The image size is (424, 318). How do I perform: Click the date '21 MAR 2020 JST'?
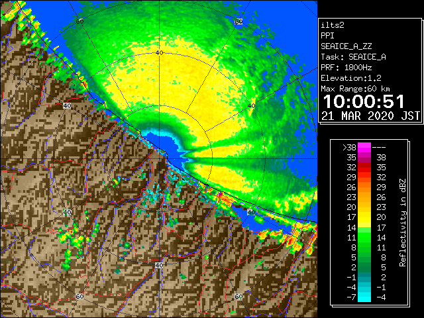371,116
